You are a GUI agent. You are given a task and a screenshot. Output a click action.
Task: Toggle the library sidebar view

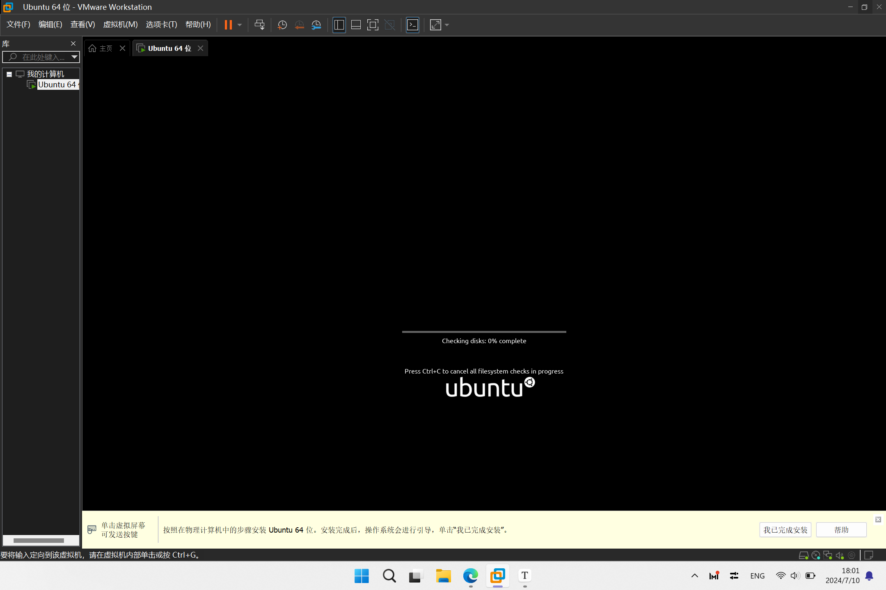339,25
